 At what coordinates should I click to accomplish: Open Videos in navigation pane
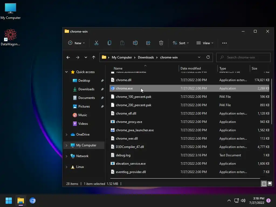coord(83,124)
